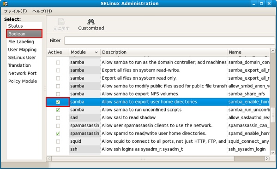This screenshot has height=169, width=277.
Task: Disable samba run unconfined scripts checkbox
Action: [58, 110]
